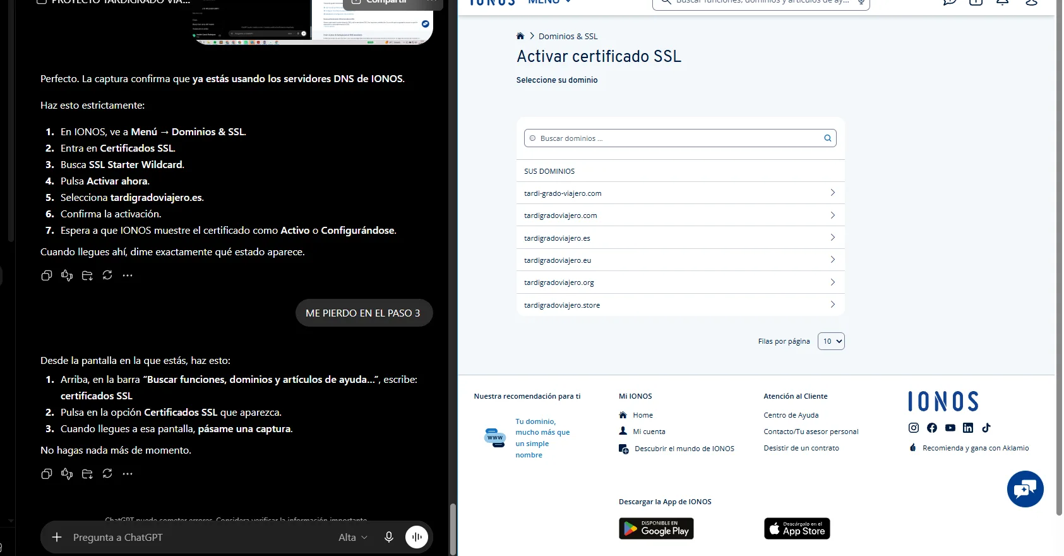Focus the Buscar dominios search field
Screen dimensions: 1064x556
(680, 138)
